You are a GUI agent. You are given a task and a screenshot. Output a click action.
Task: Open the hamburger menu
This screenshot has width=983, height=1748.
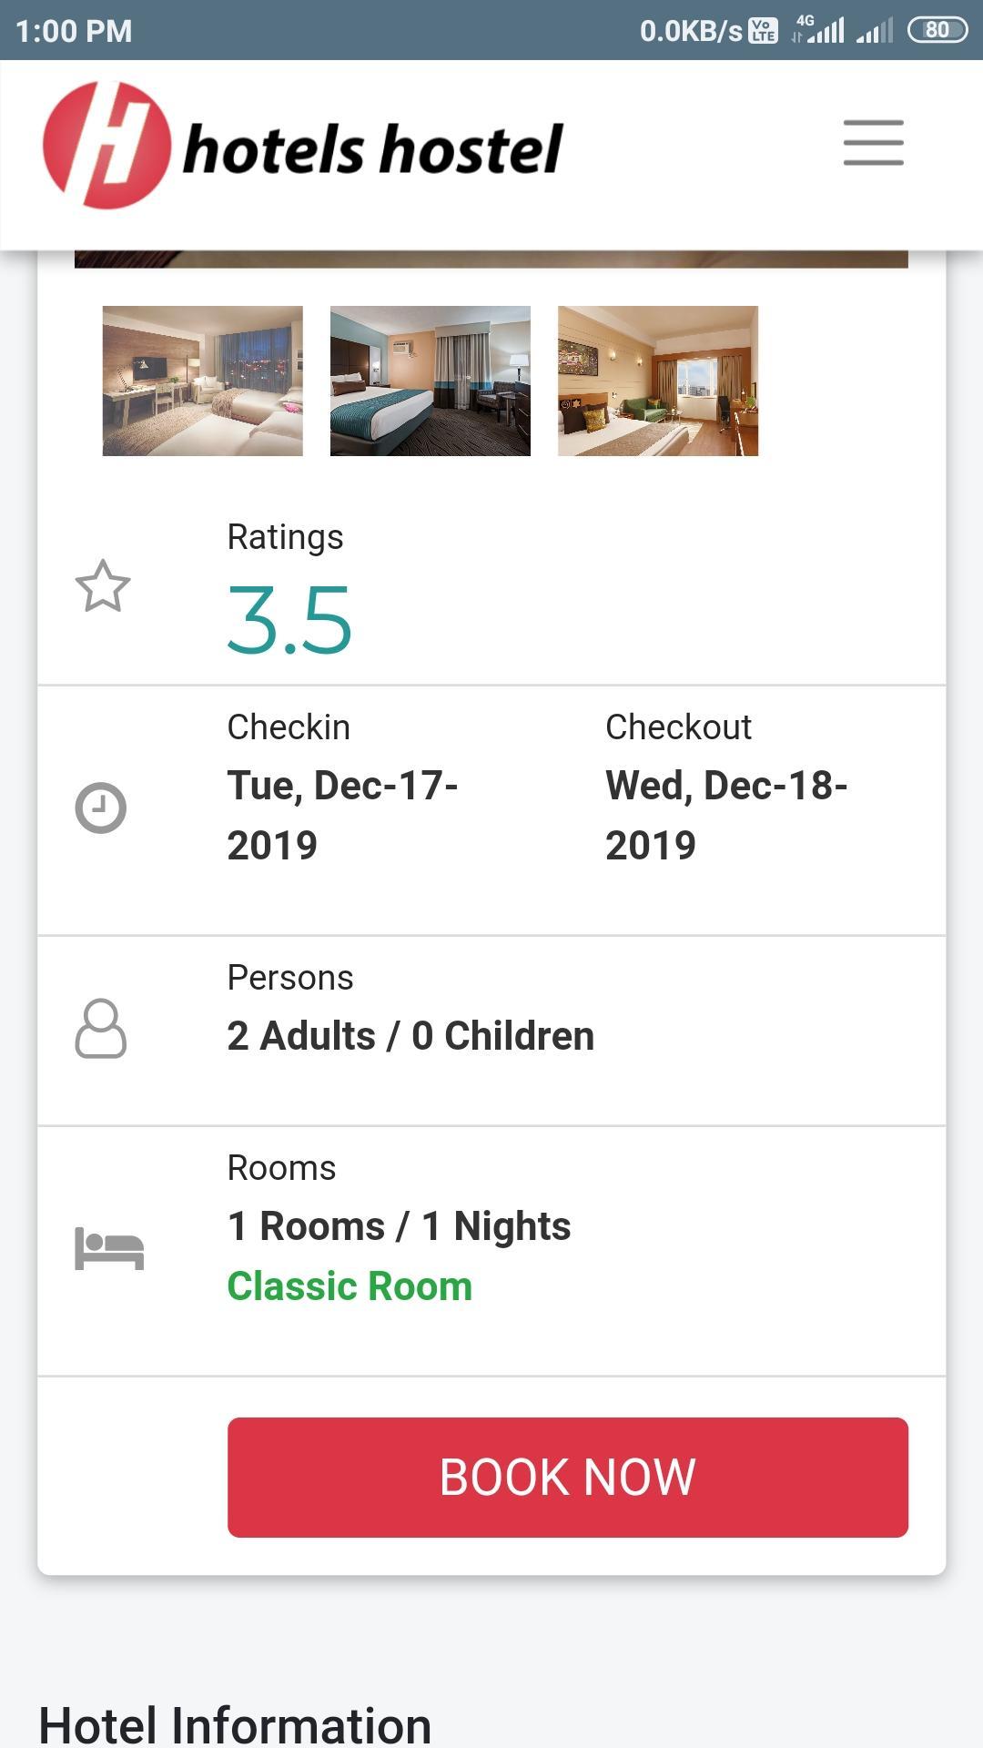pos(873,143)
